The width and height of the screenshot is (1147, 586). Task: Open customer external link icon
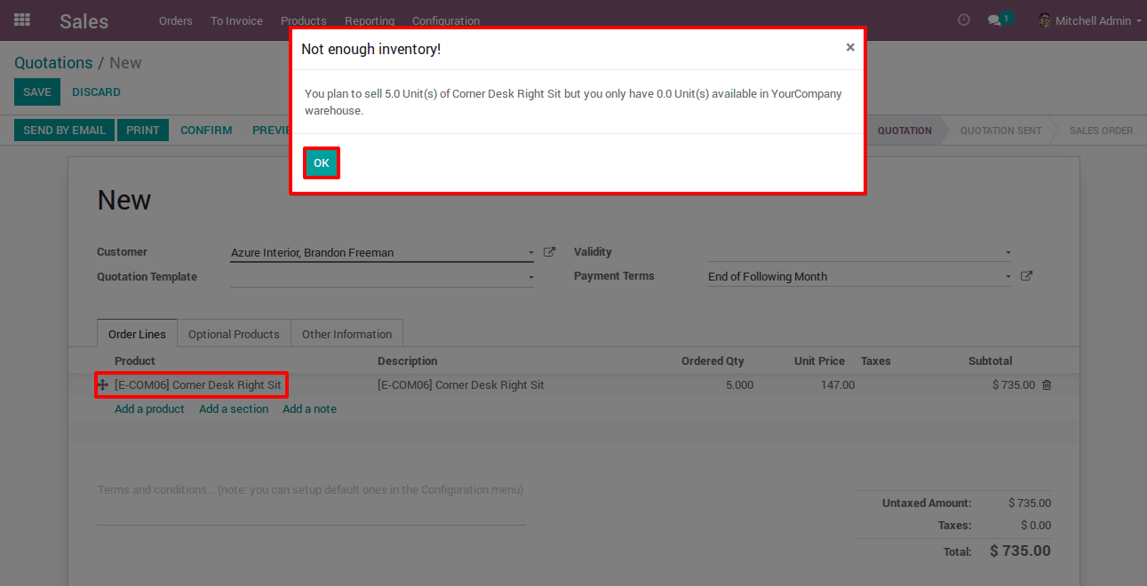coord(549,252)
